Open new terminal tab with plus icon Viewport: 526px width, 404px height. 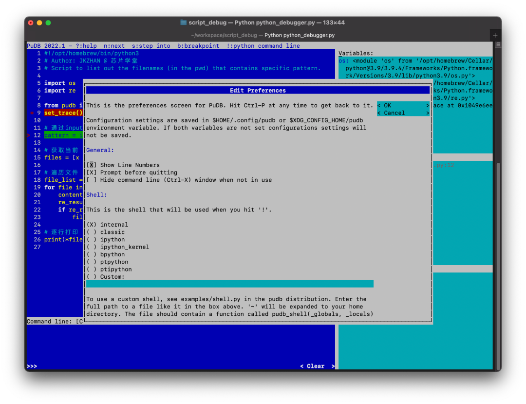click(x=495, y=35)
